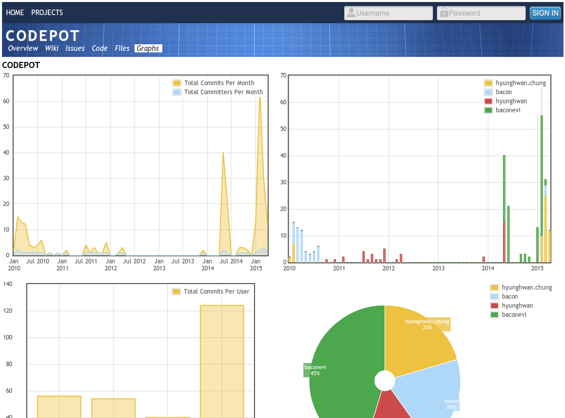
Task: Switch to the Issues tab
Action: (75, 48)
